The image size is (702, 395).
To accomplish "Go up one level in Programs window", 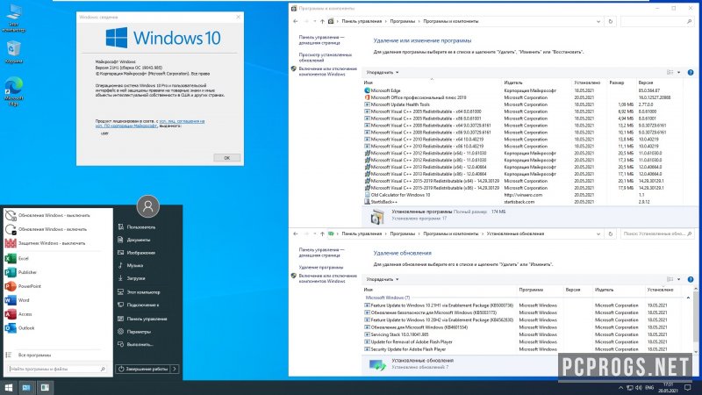I will coord(322,21).
